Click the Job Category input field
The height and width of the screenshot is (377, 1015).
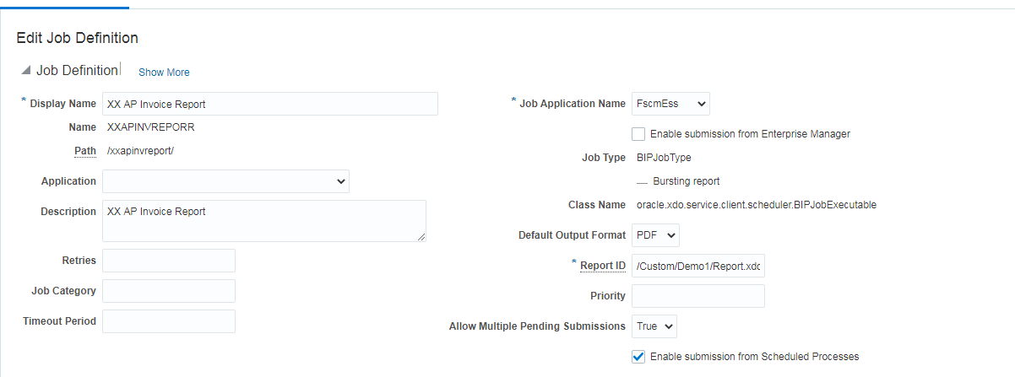pos(168,291)
